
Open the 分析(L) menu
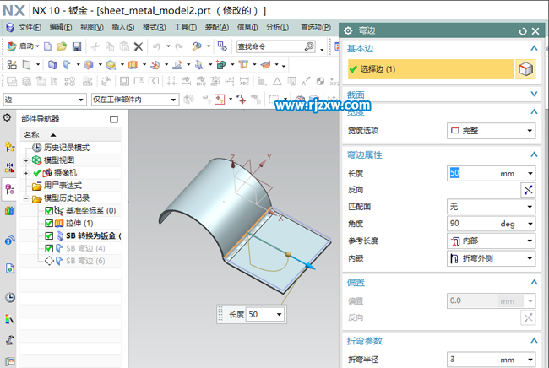click(x=277, y=27)
